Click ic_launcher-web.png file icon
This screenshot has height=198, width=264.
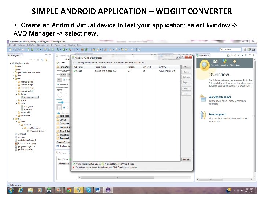point(16,143)
